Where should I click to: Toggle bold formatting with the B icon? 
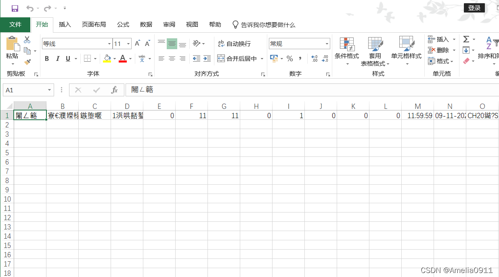46,58
